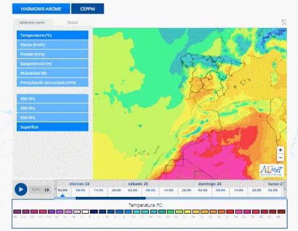The image size is (298, 231).
Task: Play the forecast animation
Action: pos(21,189)
